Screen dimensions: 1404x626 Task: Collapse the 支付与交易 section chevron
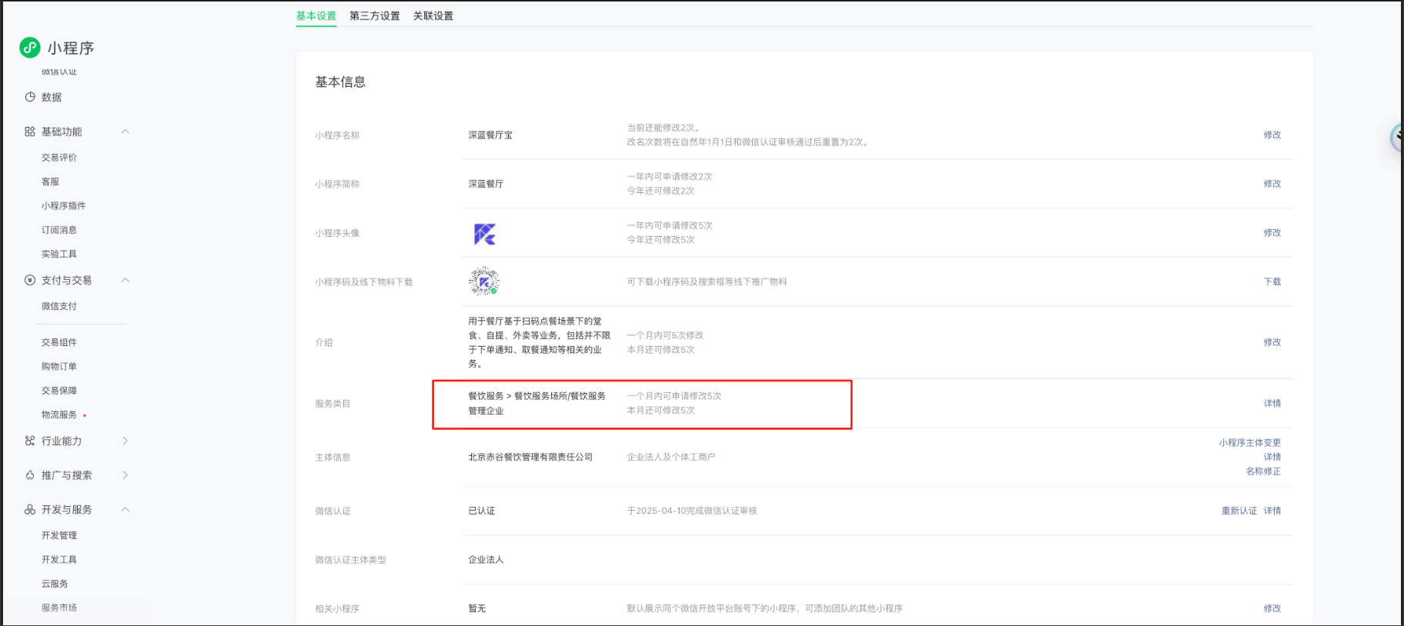pos(125,280)
